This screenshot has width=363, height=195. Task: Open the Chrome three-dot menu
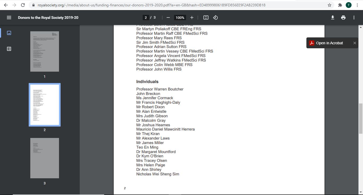[x=357, y=5]
